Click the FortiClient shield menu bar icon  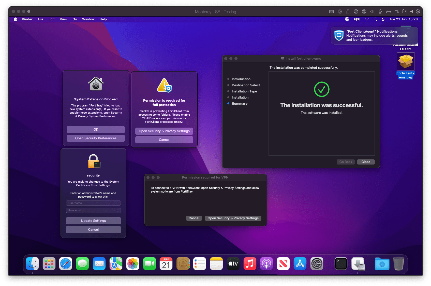point(347,19)
